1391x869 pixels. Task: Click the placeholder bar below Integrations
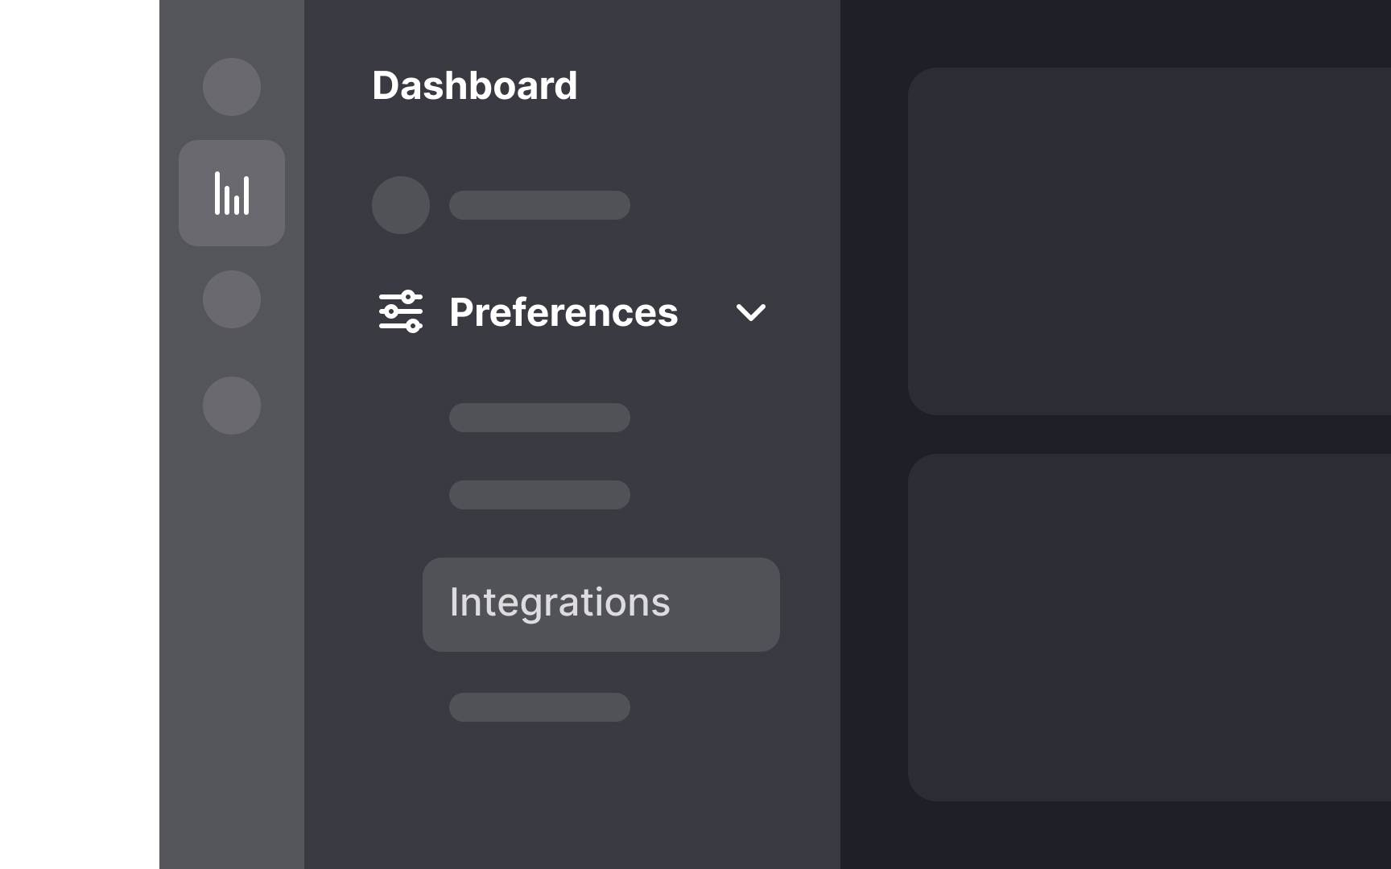539,707
